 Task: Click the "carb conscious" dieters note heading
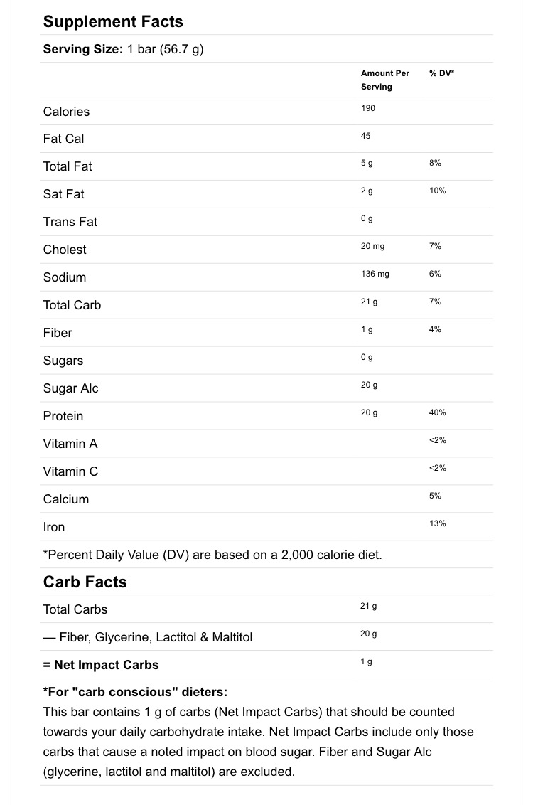point(135,692)
